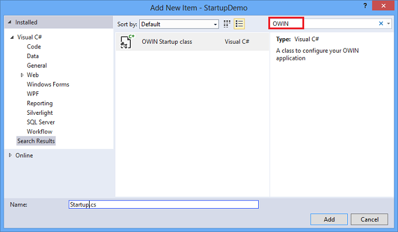The height and width of the screenshot is (232, 398).
Task: Select the General category
Action: [x=37, y=66]
